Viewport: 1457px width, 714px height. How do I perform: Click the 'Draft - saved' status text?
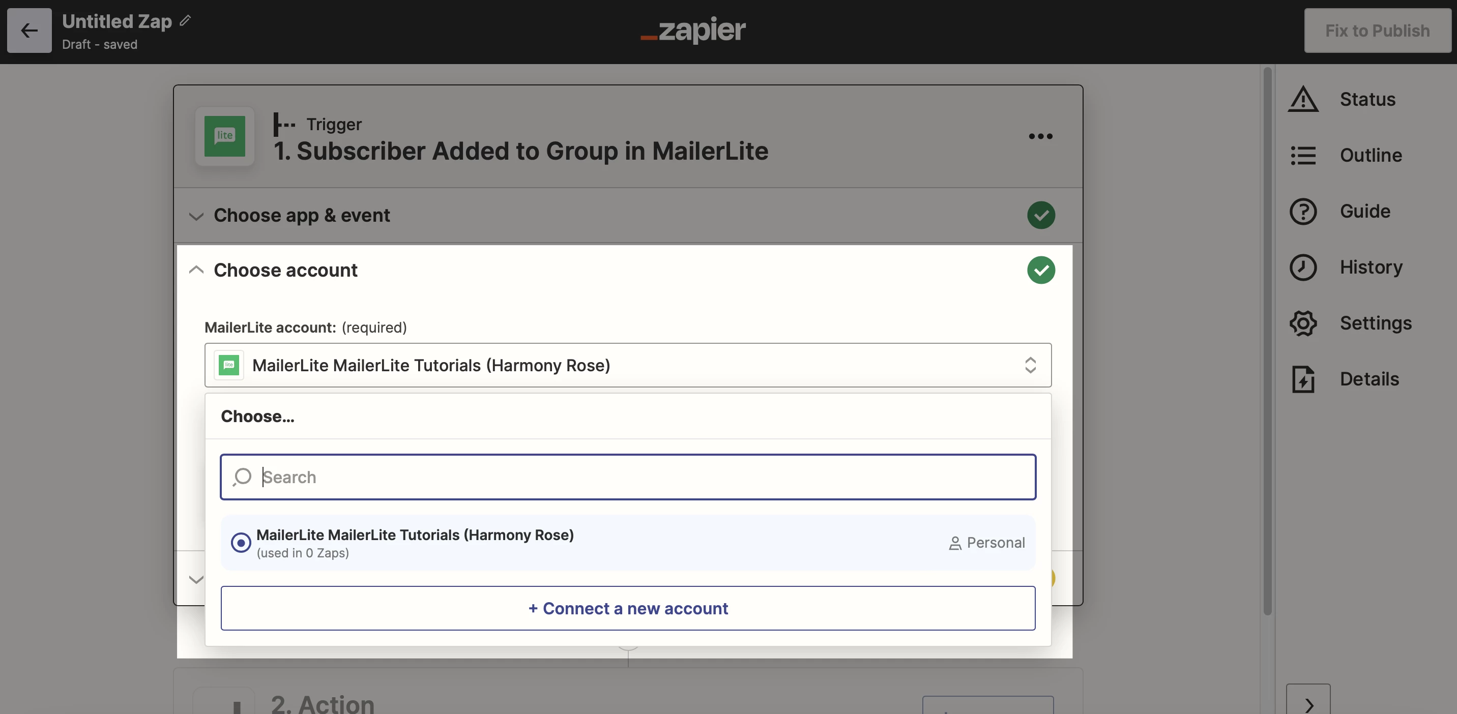[100, 45]
